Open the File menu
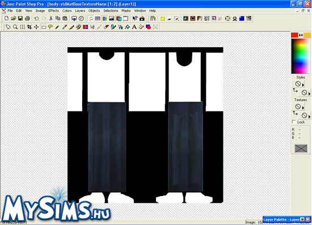 point(10,11)
